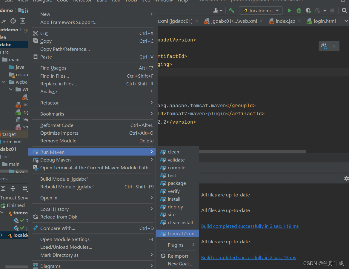Click the Debug bug icon
This screenshot has width=349, height=269.
pos(299,10)
